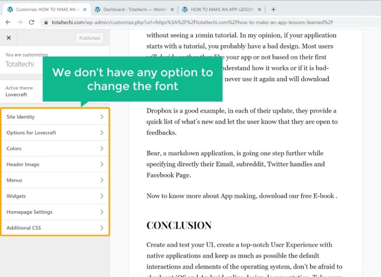381x277 pixels.
Task: Click the browser back arrow
Action: click(x=8, y=22)
